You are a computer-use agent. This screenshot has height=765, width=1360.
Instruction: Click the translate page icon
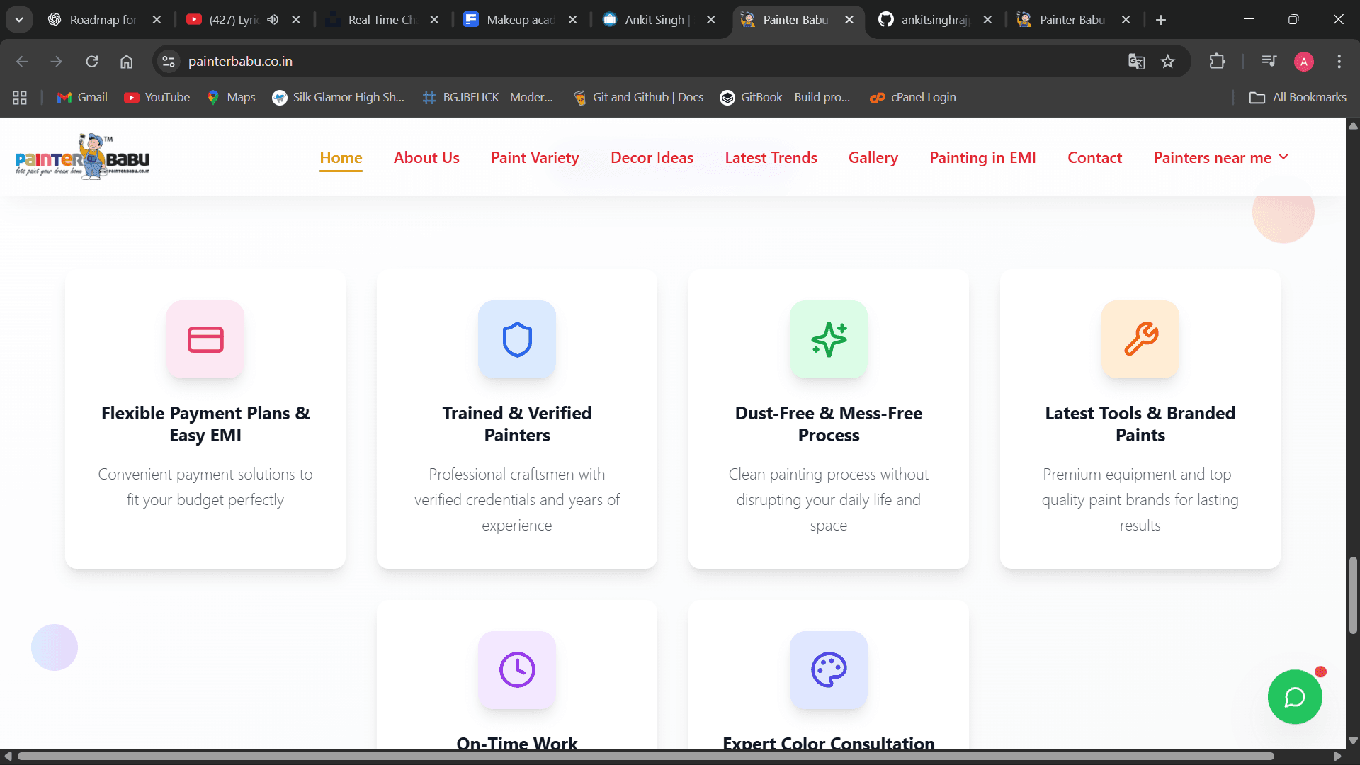1136,62
